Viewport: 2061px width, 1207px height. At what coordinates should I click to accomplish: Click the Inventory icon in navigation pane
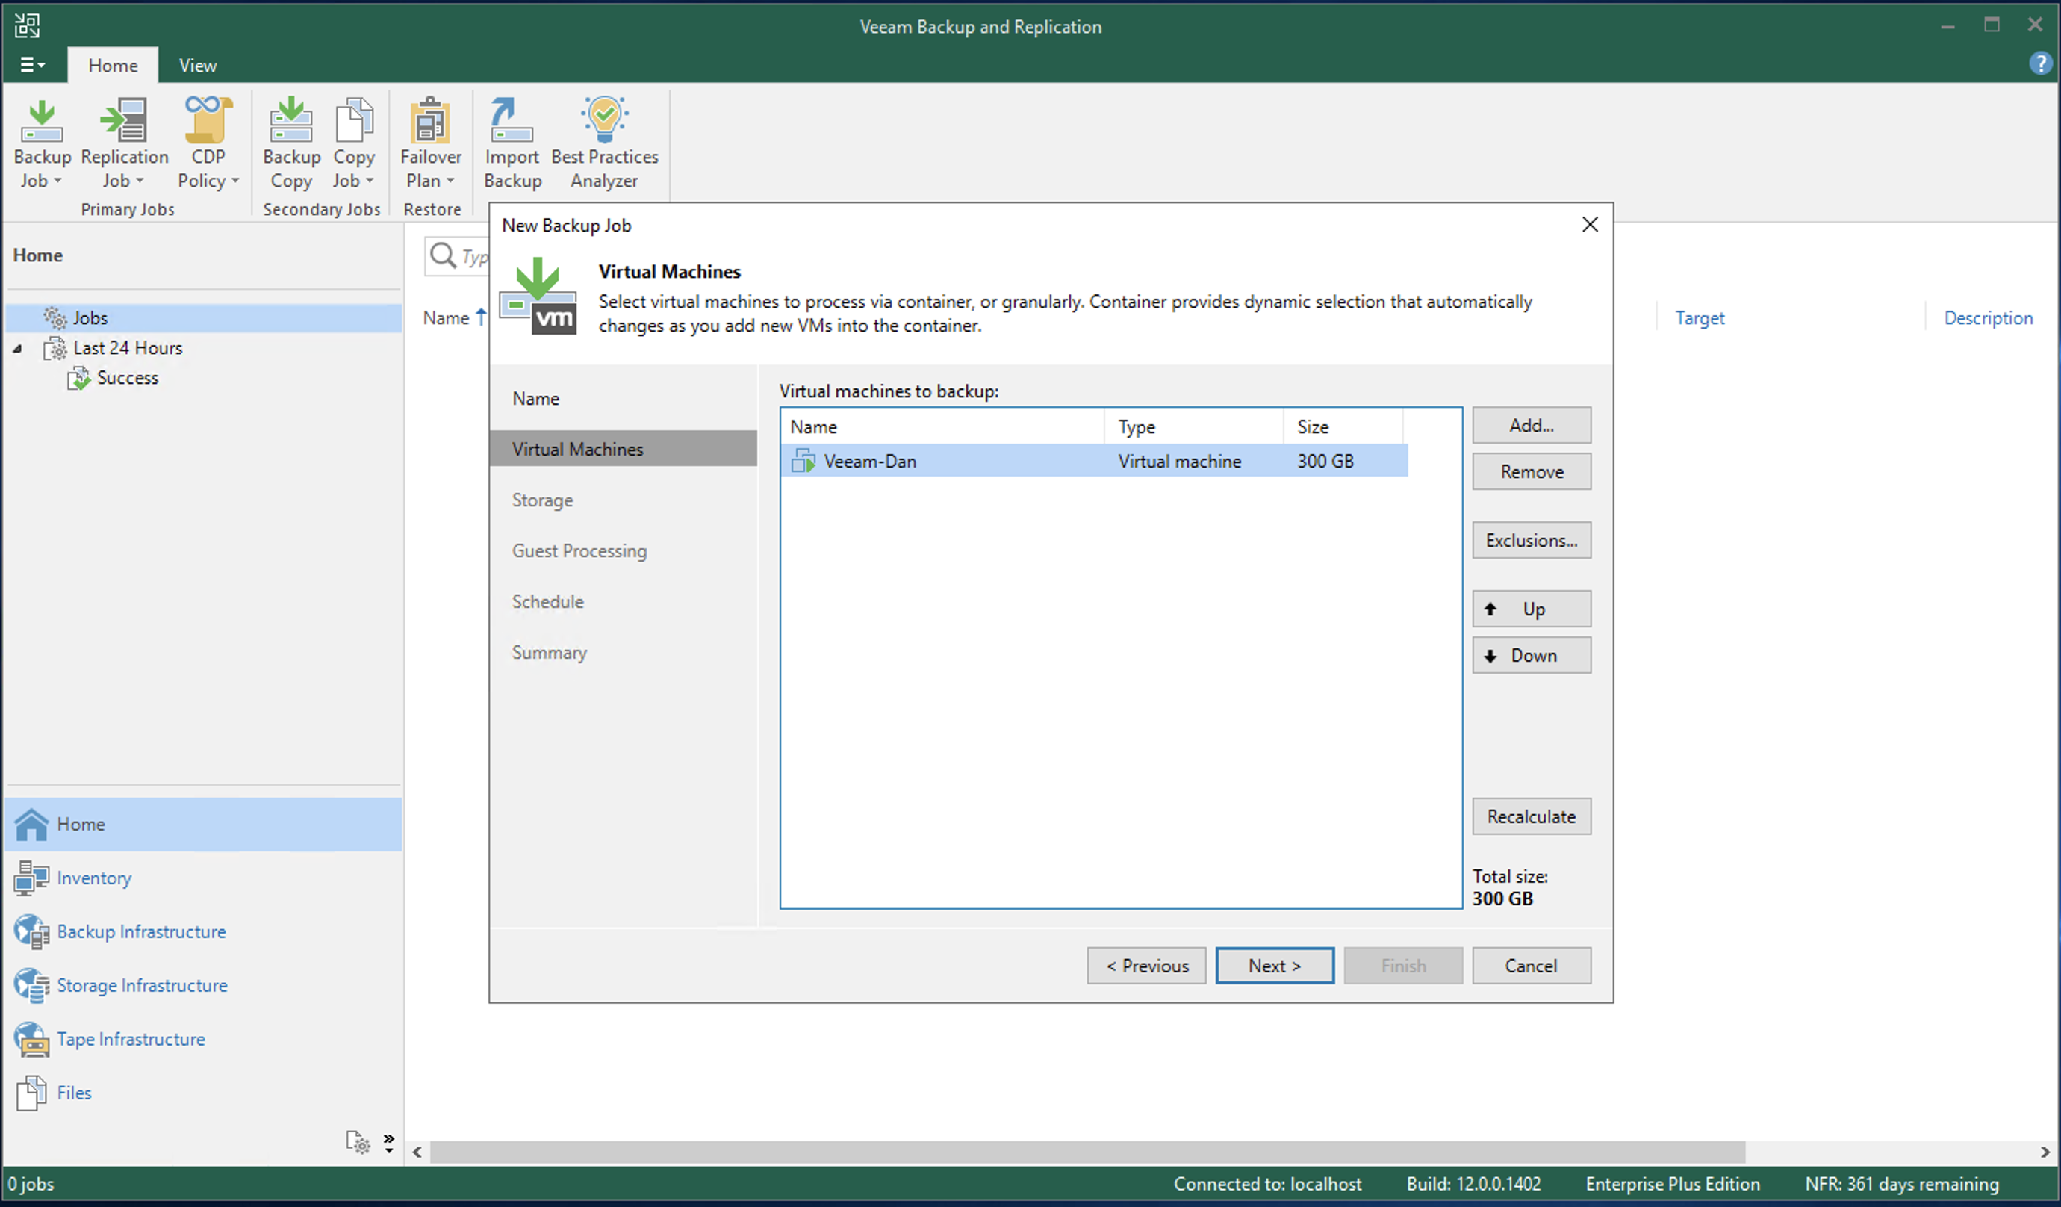click(31, 878)
